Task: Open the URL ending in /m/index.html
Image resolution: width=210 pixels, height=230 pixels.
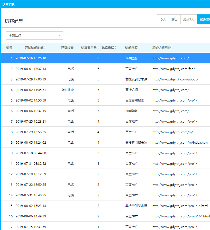Action: pos(180,143)
